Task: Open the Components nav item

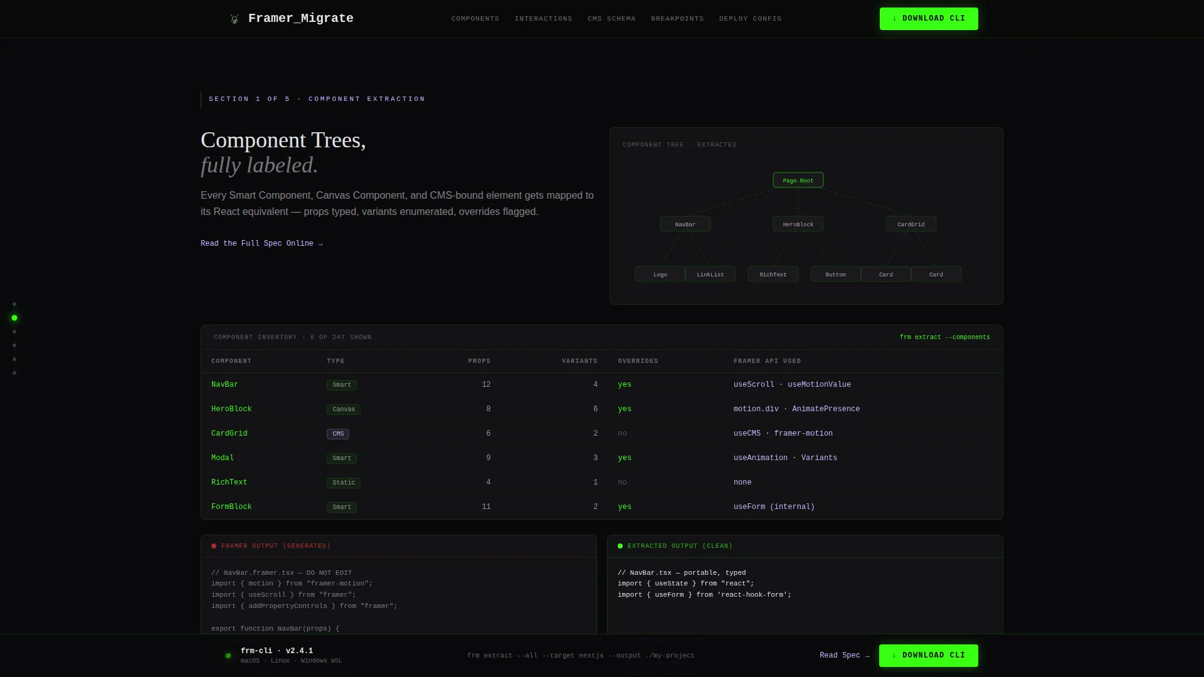Action: pos(475,19)
